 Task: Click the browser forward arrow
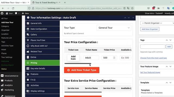point(8,8)
